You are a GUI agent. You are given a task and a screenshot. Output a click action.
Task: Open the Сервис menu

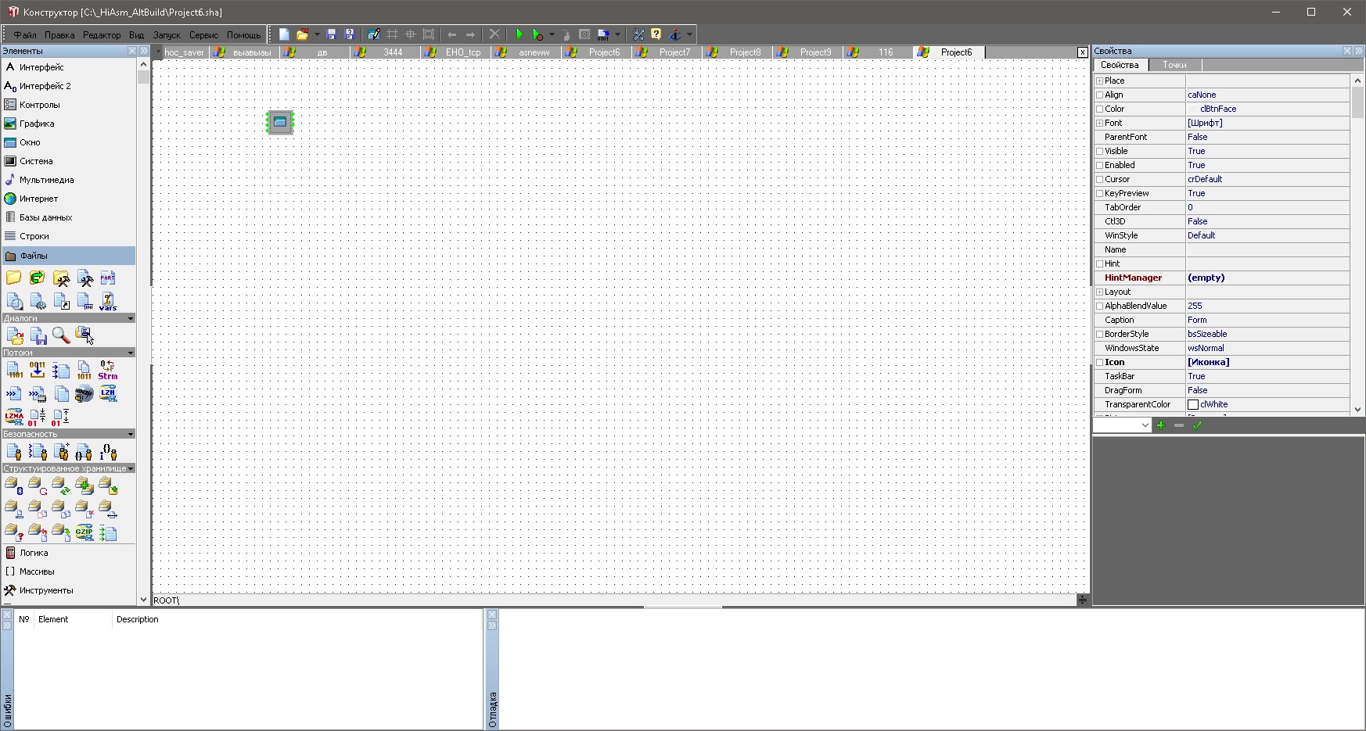(x=203, y=35)
